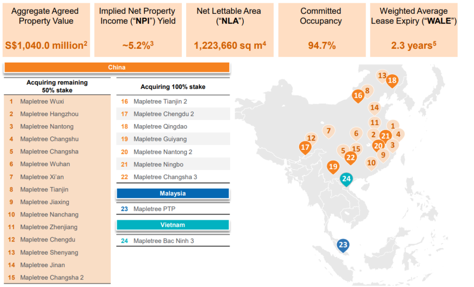This screenshot has width=474, height=287.
Task: Click map pin number 7
Action: (x=329, y=131)
